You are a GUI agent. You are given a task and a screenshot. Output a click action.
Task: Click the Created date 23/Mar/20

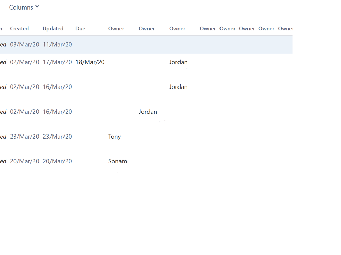(x=25, y=136)
